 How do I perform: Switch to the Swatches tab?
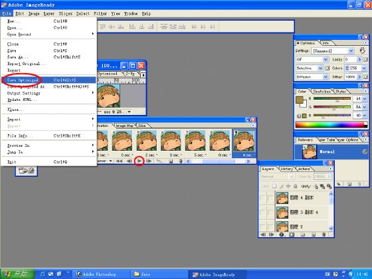[322, 92]
